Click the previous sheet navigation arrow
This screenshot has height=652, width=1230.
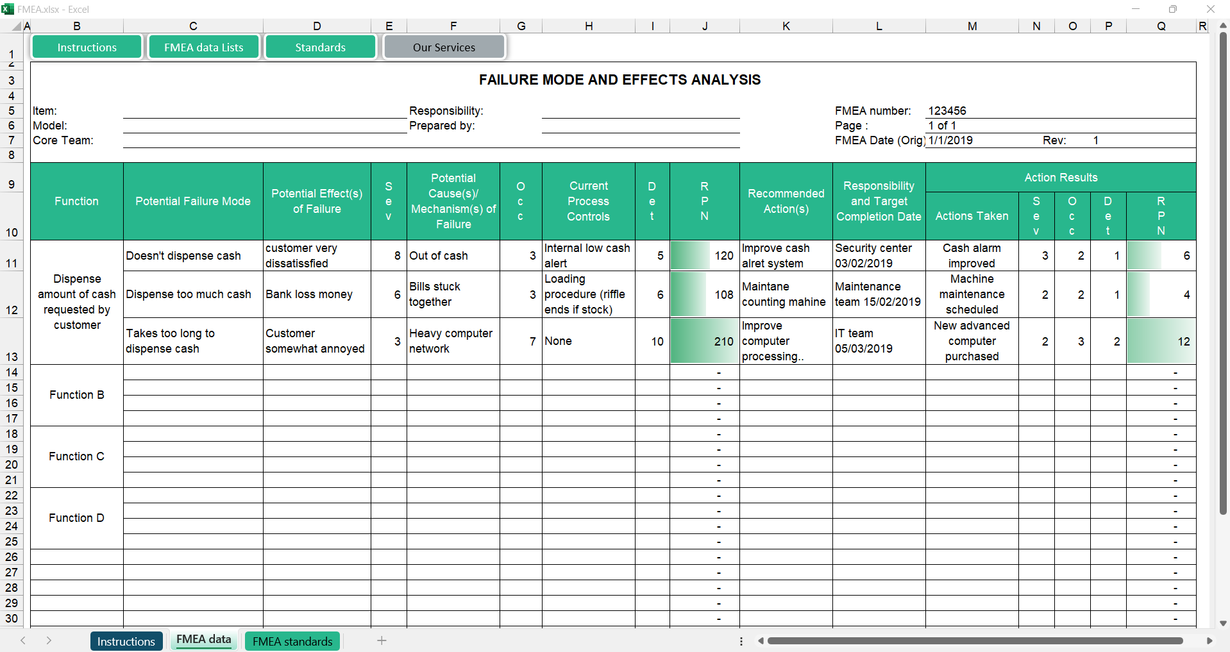(x=23, y=640)
